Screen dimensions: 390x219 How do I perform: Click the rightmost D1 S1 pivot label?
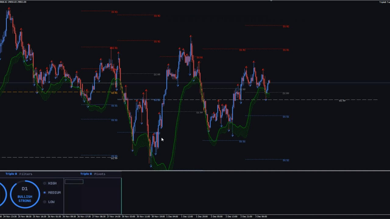(285, 117)
